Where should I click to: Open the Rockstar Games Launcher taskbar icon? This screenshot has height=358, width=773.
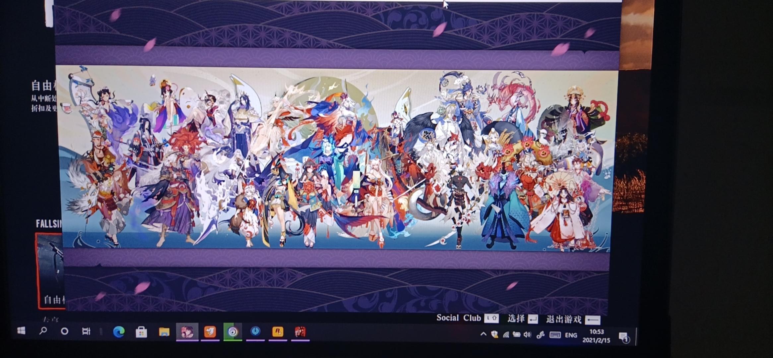click(277, 332)
